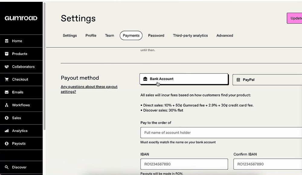This screenshot has width=302, height=175.
Task: Choose Bank Account payout method
Action: (184, 79)
